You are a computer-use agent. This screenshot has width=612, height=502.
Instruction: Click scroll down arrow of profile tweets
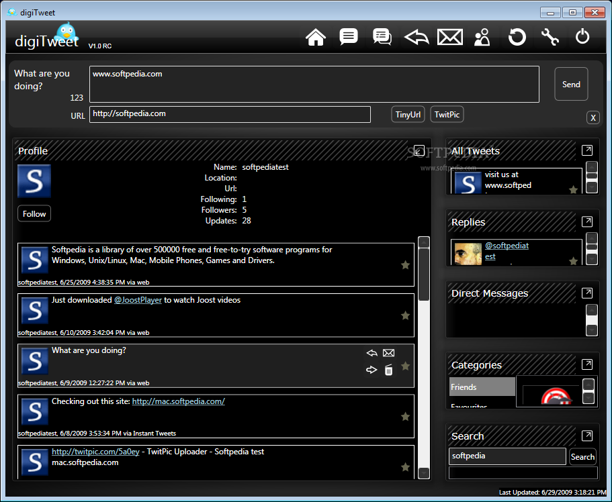(x=423, y=473)
